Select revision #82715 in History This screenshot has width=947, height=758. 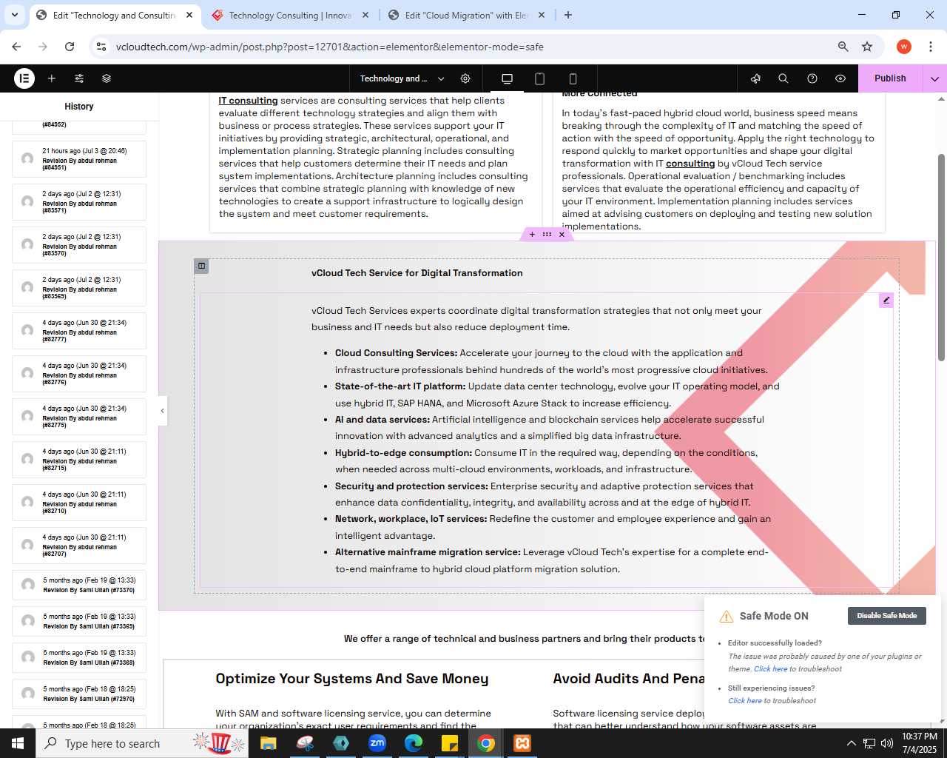[79, 460]
